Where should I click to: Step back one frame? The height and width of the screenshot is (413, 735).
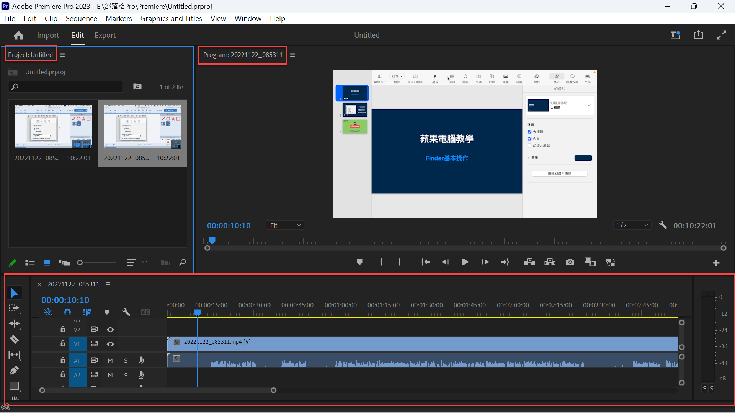coord(445,262)
